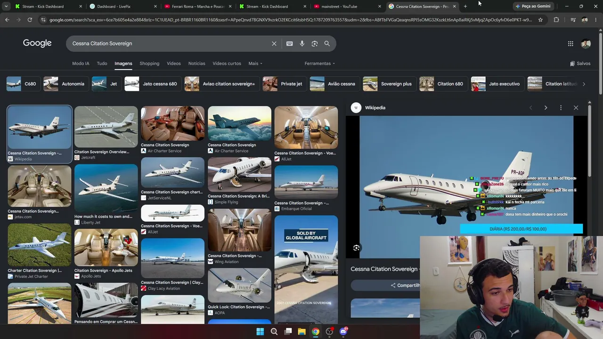Search inside the preview image with Lens
Viewport: 603px width, 339px height.
click(357, 248)
